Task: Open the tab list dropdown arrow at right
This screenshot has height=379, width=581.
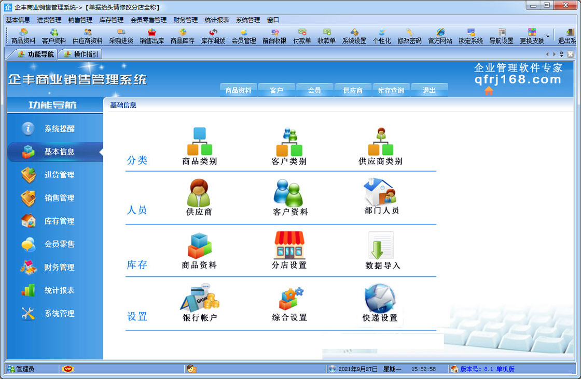Action: pos(561,54)
